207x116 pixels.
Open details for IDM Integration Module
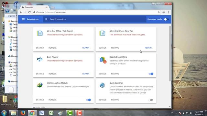tap(40, 100)
